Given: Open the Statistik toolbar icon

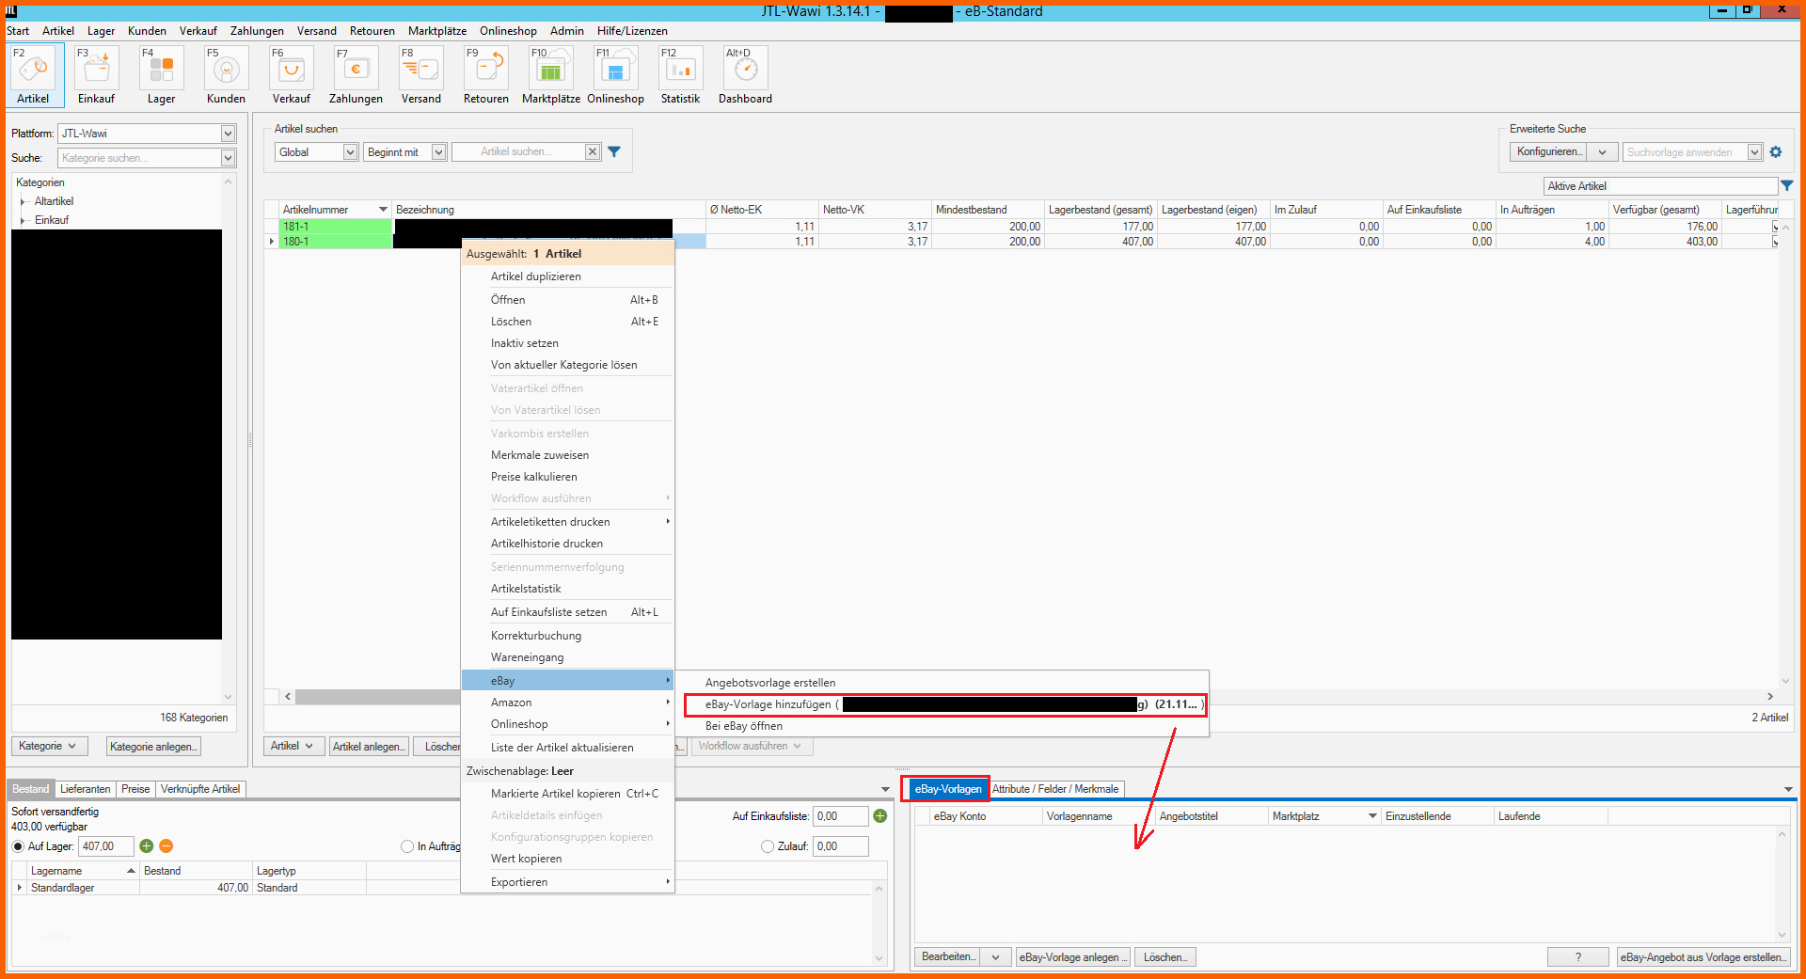Looking at the screenshot, I should click(x=680, y=71).
